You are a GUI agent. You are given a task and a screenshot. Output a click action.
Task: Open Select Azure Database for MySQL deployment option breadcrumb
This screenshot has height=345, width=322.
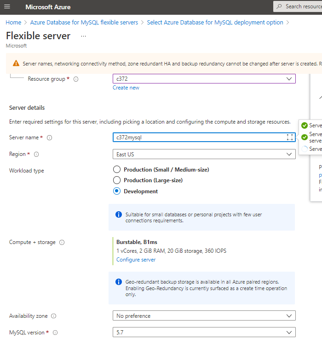tap(215, 23)
